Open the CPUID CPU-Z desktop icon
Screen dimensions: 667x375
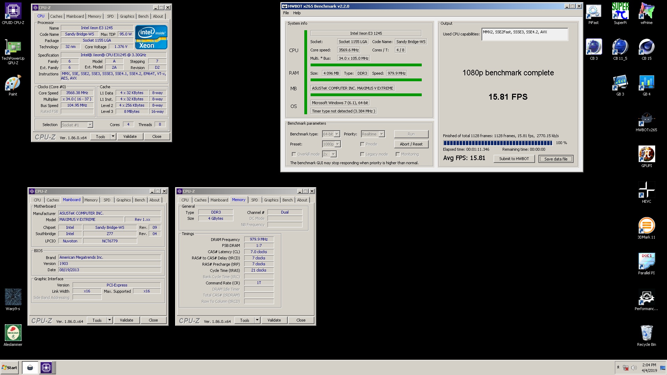13,14
